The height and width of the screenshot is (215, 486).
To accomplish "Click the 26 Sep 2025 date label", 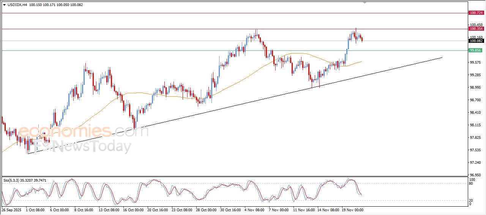I will pos(12,209).
